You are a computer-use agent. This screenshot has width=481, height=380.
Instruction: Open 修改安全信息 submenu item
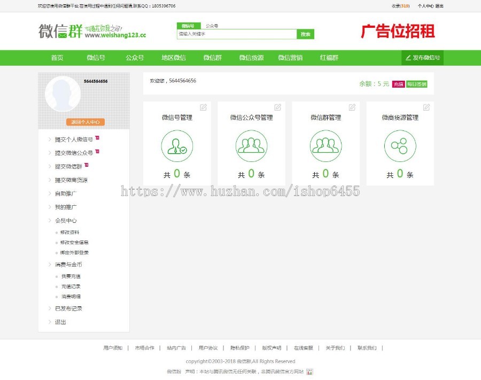click(74, 242)
